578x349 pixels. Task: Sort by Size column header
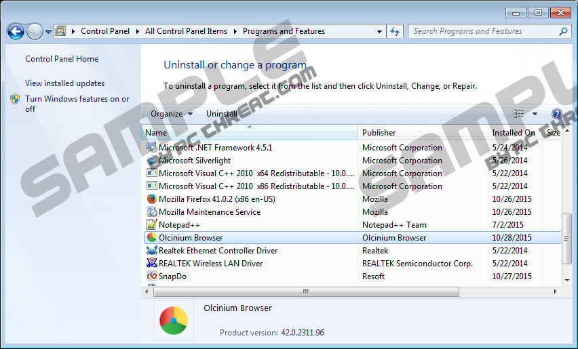[552, 133]
